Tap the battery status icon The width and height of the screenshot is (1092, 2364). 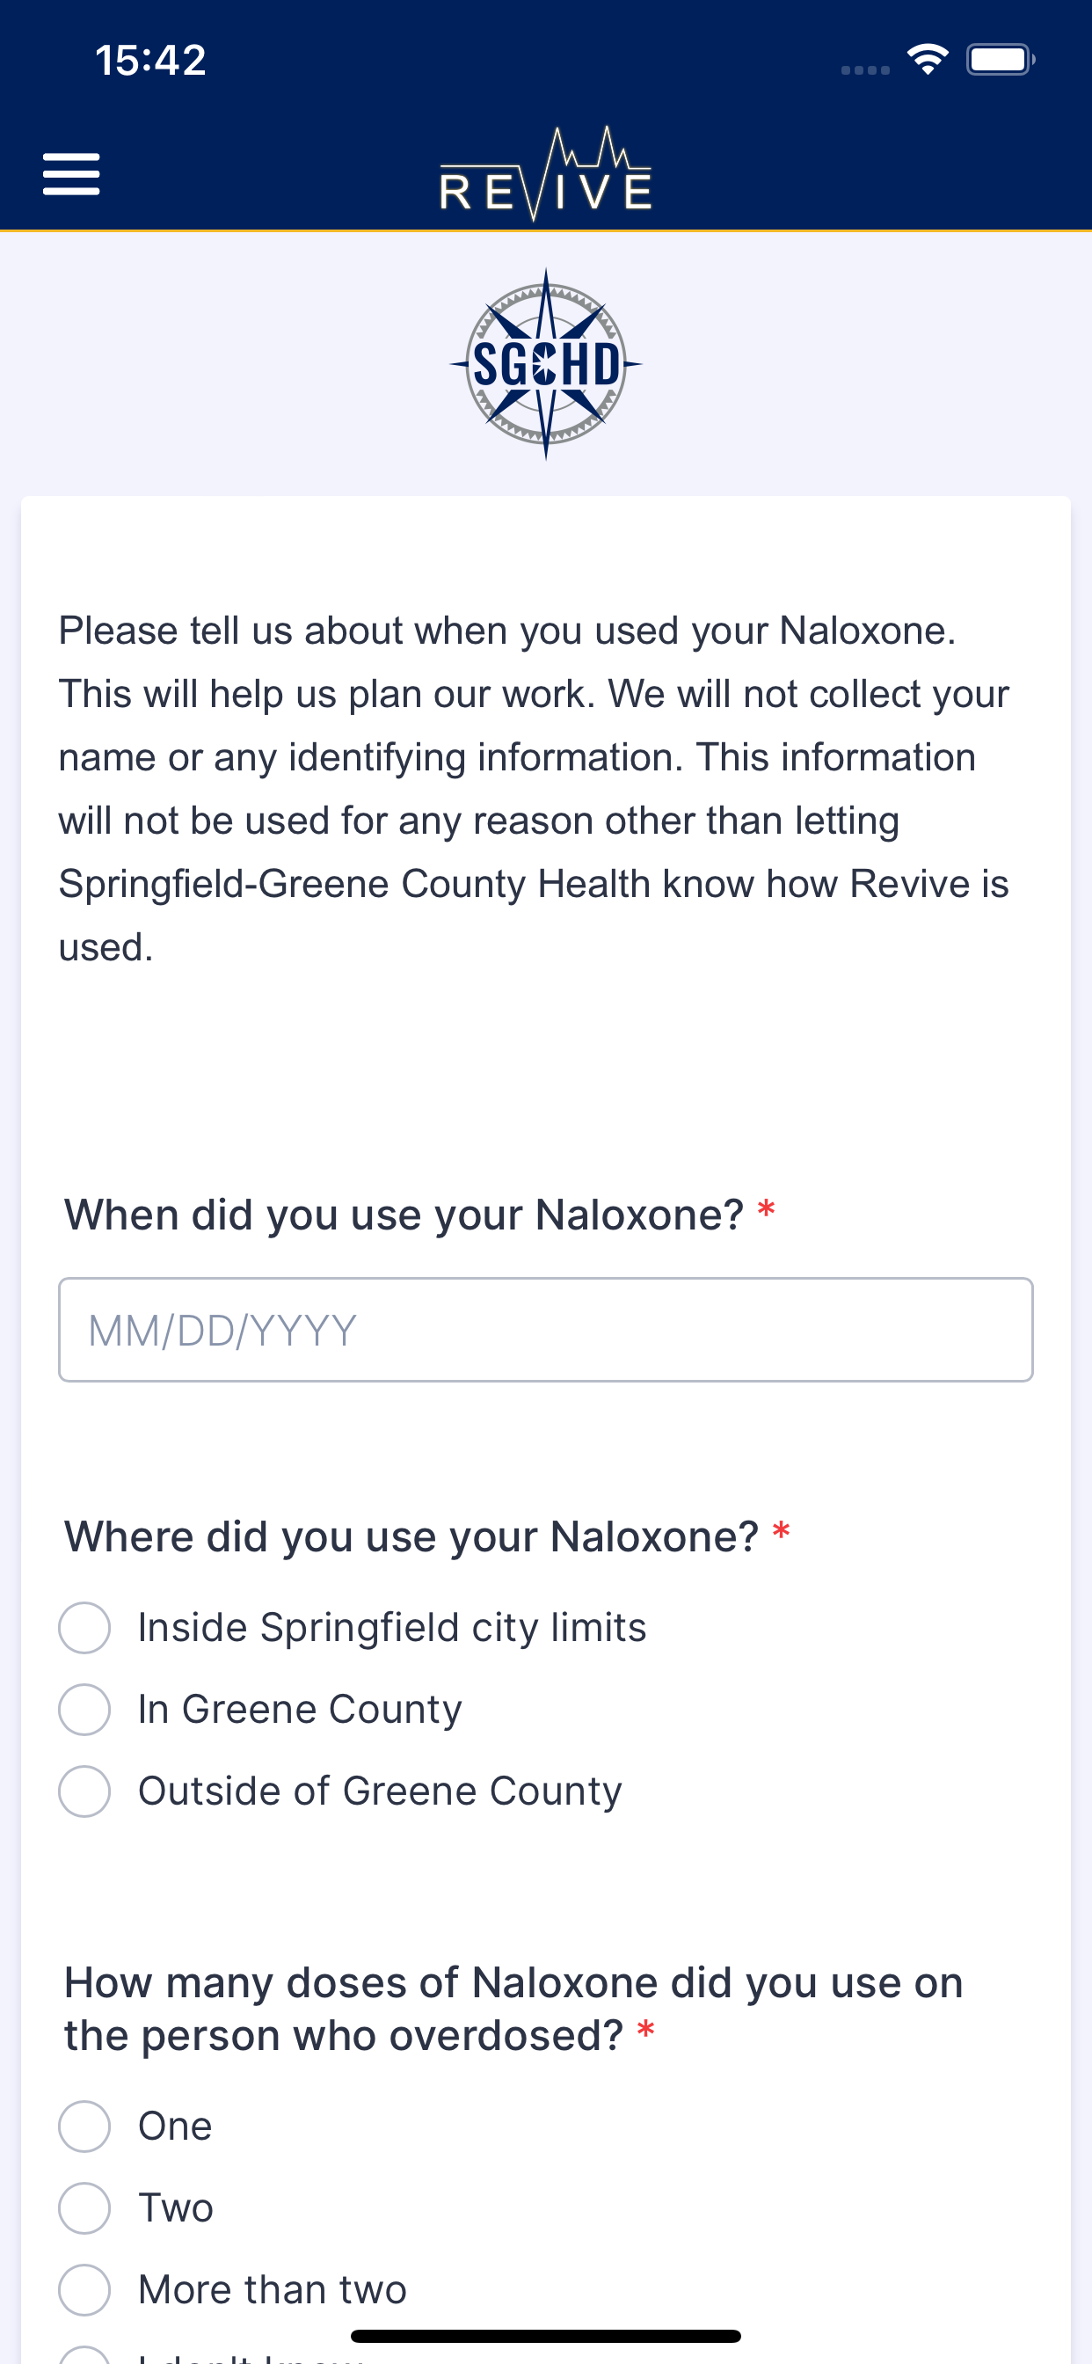(1001, 60)
